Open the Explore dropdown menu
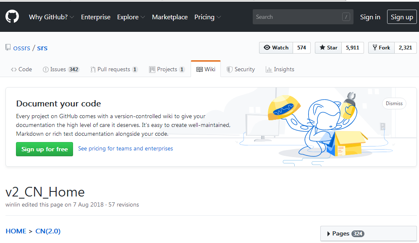Viewport: 419px width, 243px height. point(131,17)
